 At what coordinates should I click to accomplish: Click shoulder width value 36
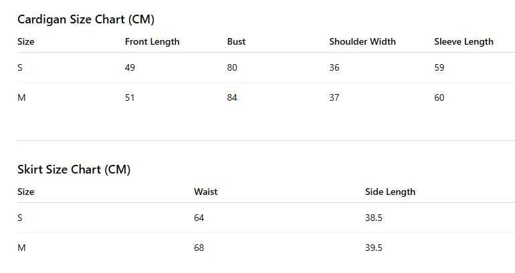pos(334,67)
